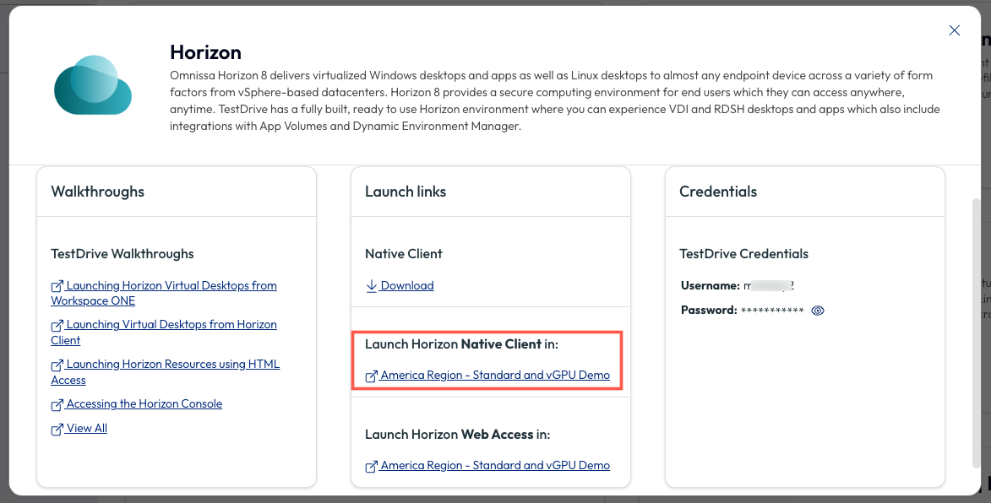Click the blurred Username value
Image resolution: width=991 pixels, height=503 pixels.
[x=769, y=286]
